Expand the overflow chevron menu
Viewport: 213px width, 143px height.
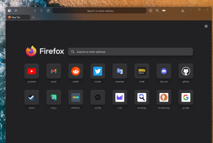(16, 11)
